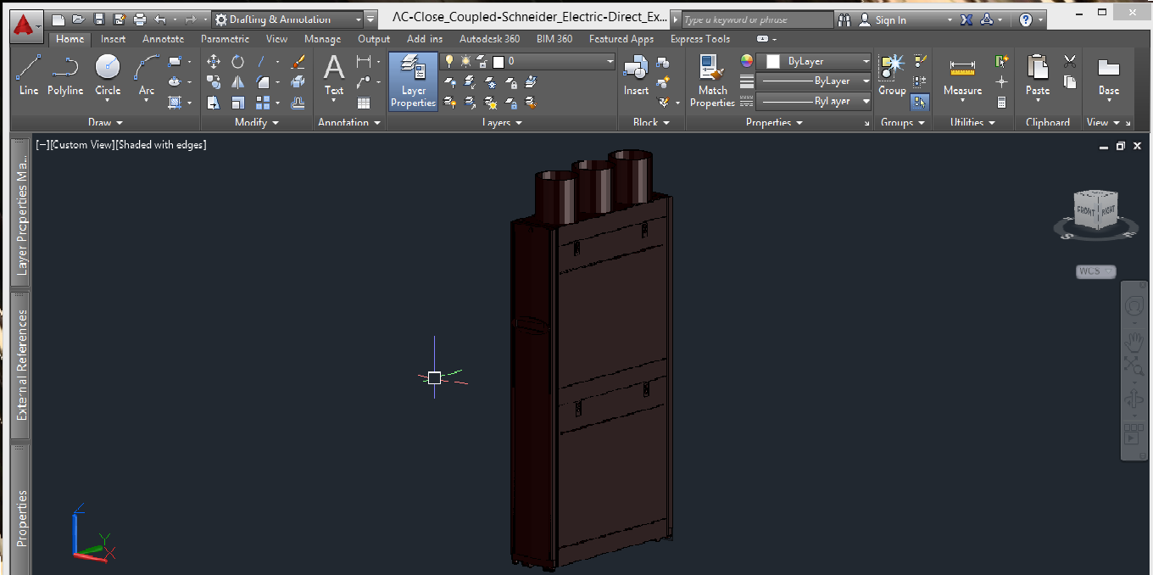Click the Insert block button
This screenshot has height=575, width=1153.
(636, 75)
